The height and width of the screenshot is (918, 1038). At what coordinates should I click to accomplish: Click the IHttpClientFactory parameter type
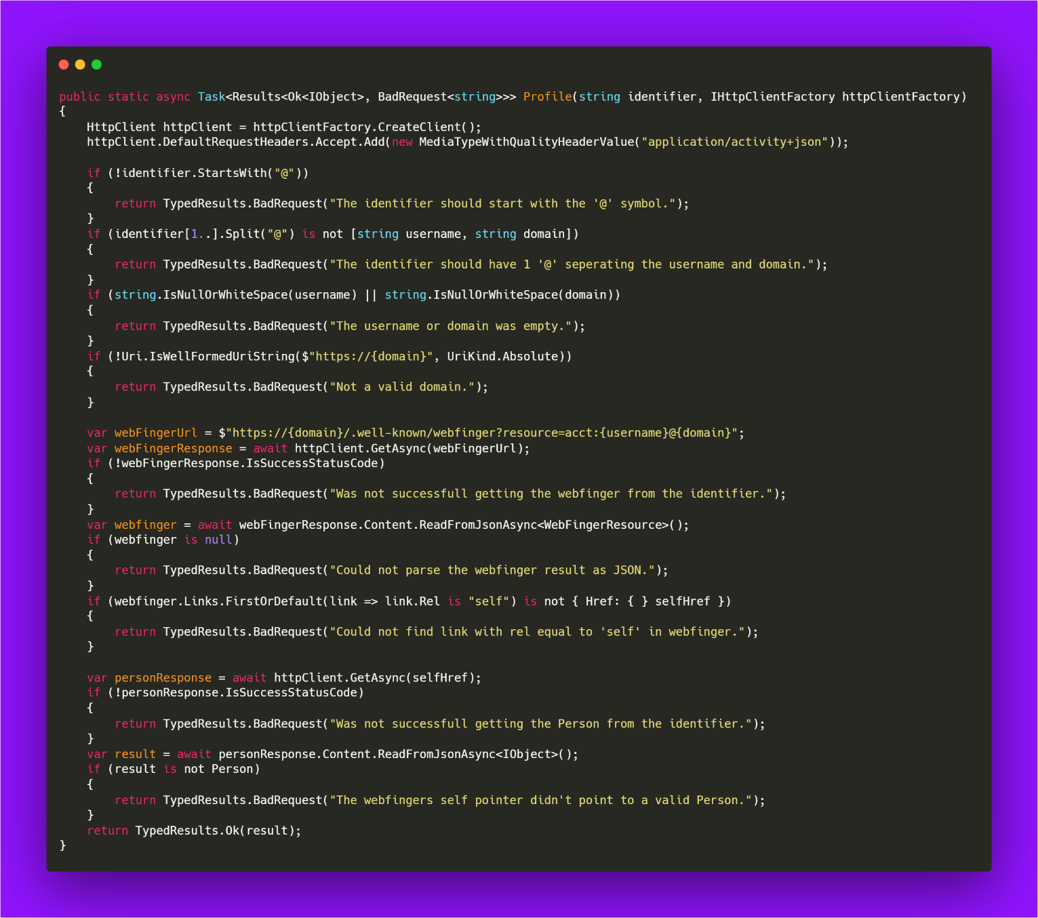click(772, 97)
